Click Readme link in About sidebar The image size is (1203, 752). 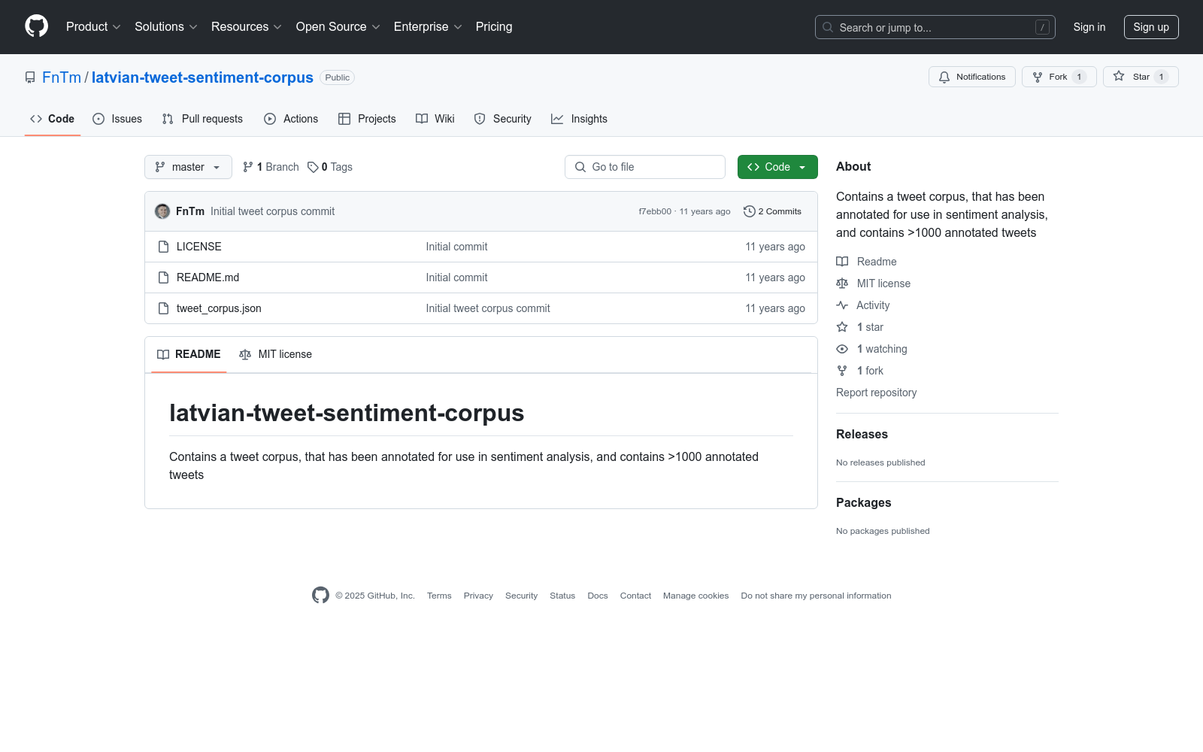tap(866, 262)
